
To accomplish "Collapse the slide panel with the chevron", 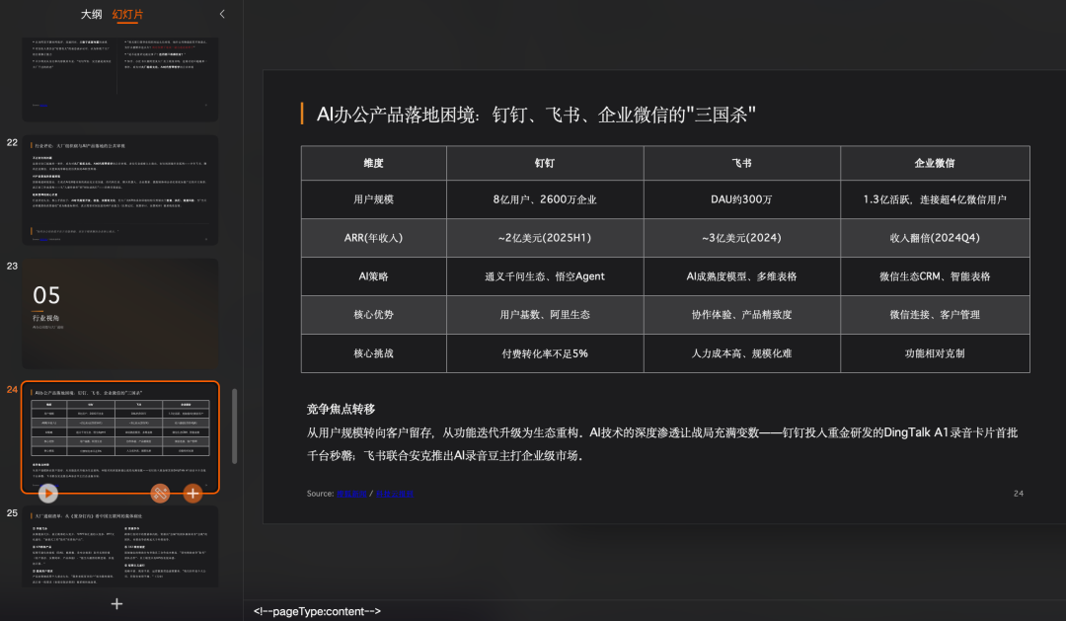I will tap(222, 14).
